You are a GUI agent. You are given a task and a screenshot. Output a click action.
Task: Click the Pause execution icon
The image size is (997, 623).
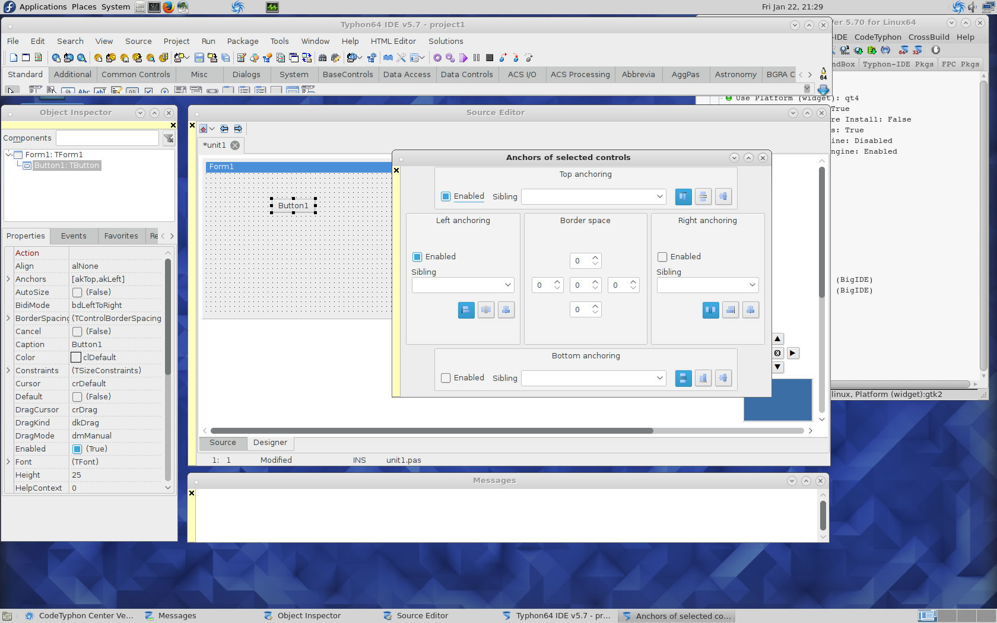click(x=477, y=58)
